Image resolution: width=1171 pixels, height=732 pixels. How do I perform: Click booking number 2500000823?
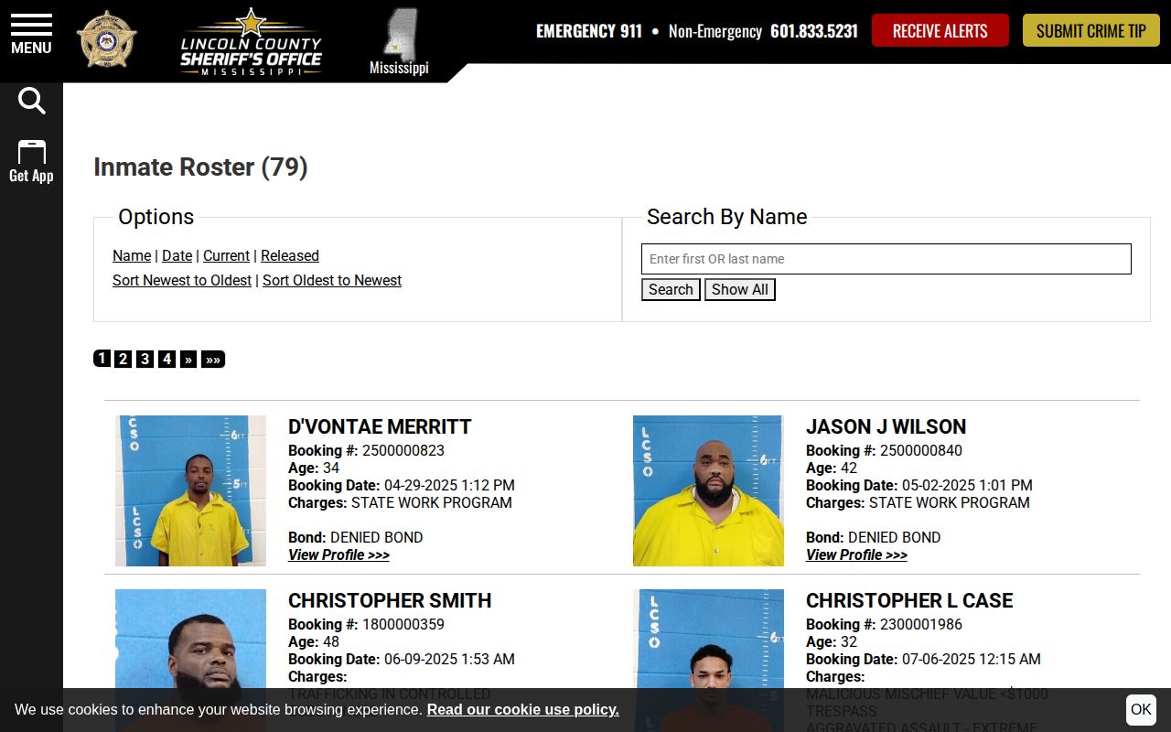click(x=403, y=451)
